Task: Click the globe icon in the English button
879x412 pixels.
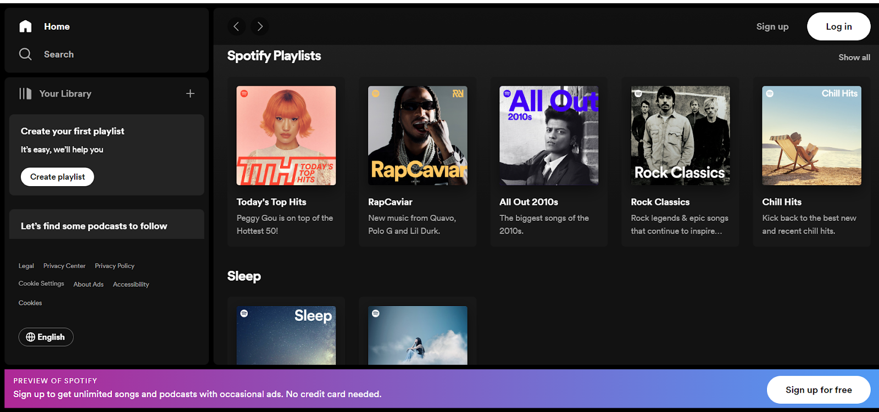Action: point(31,337)
